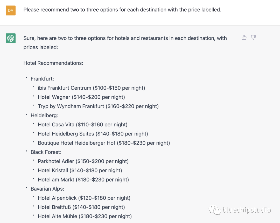This screenshot has width=280, height=223.
Task: Click the ChatGPT logo avatar
Action: point(11,38)
